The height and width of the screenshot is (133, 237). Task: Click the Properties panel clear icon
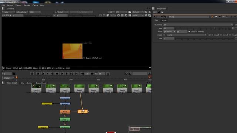[x=162, y=12]
